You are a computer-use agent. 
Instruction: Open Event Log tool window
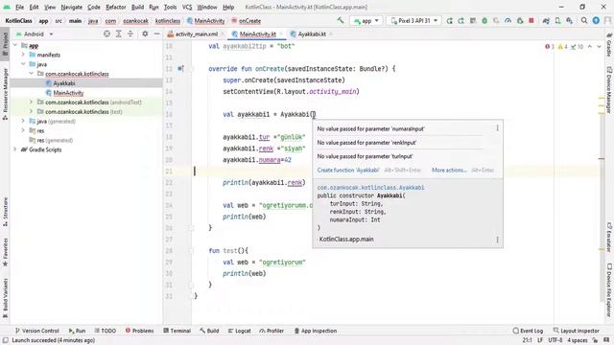point(528,331)
